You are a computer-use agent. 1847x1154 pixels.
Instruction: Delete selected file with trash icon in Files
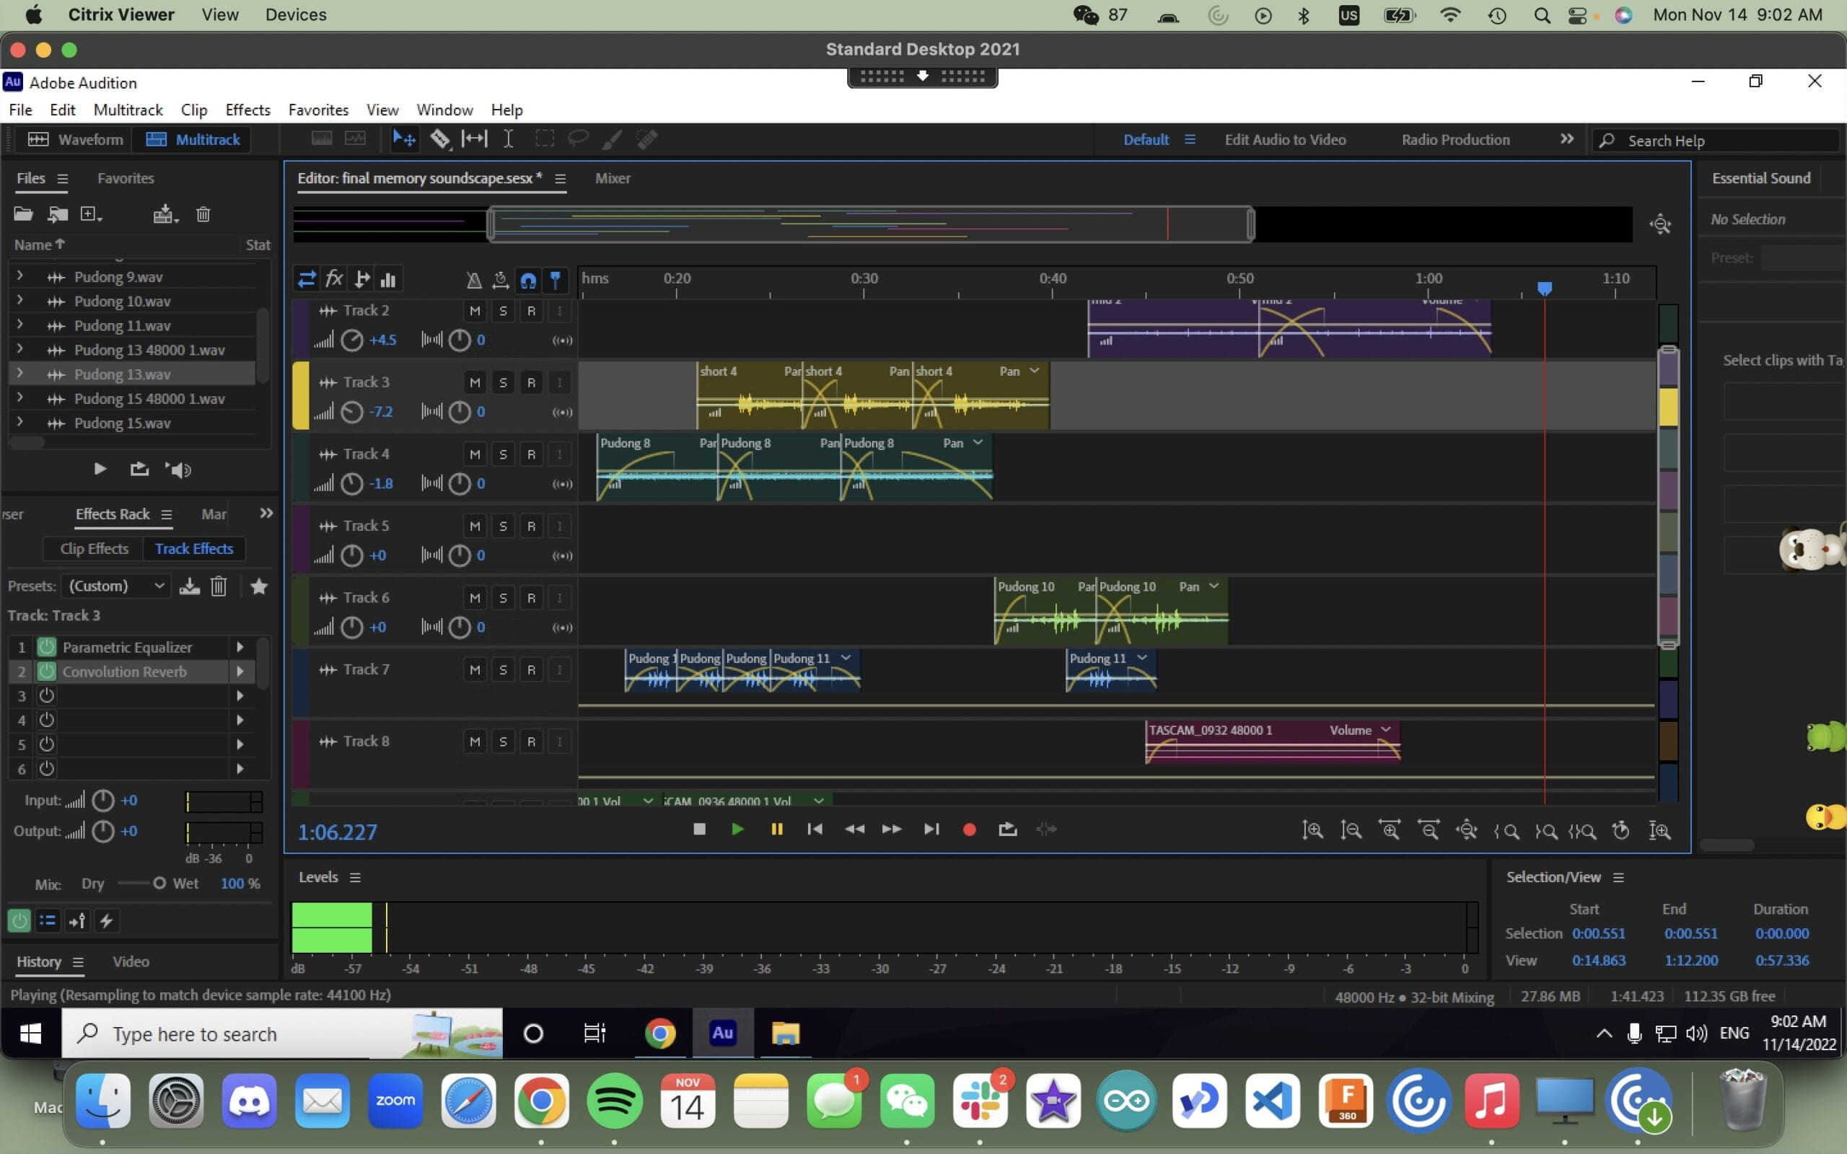tap(203, 214)
